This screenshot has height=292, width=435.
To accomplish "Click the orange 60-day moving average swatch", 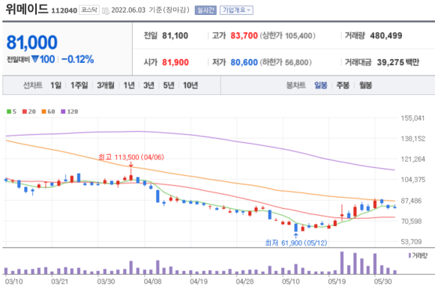I will pyautogui.click(x=43, y=112).
